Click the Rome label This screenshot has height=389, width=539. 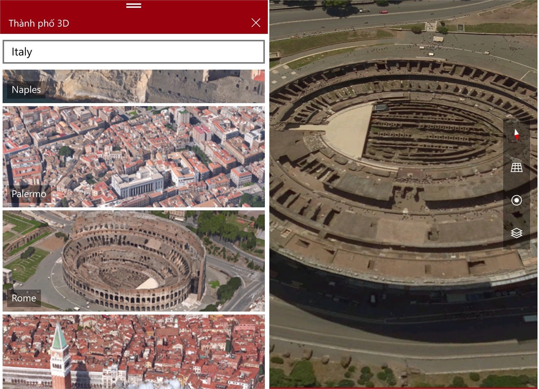(24, 298)
